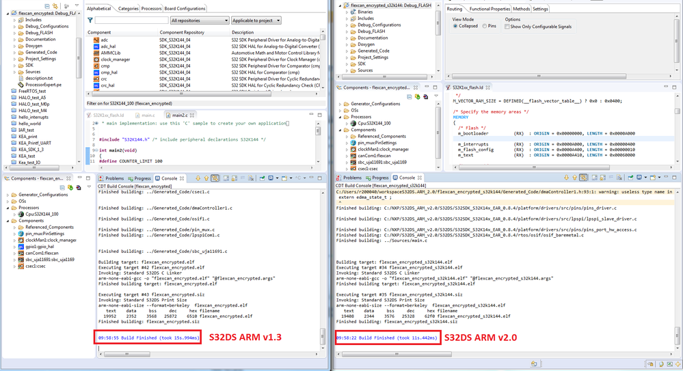683x371 pixels.
Task: Click the component filter text field
Action: click(131, 20)
